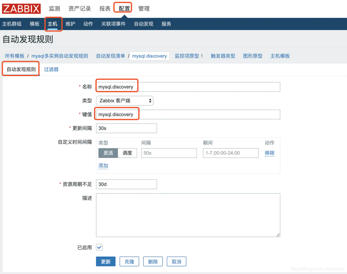Select 调度 interval type
This screenshot has width=347, height=274.
click(x=127, y=153)
